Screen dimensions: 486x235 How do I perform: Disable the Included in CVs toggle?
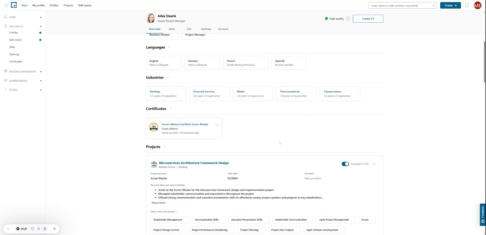pyautogui.click(x=345, y=164)
